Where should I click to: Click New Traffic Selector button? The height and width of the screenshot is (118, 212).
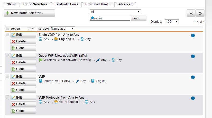click(x=29, y=13)
